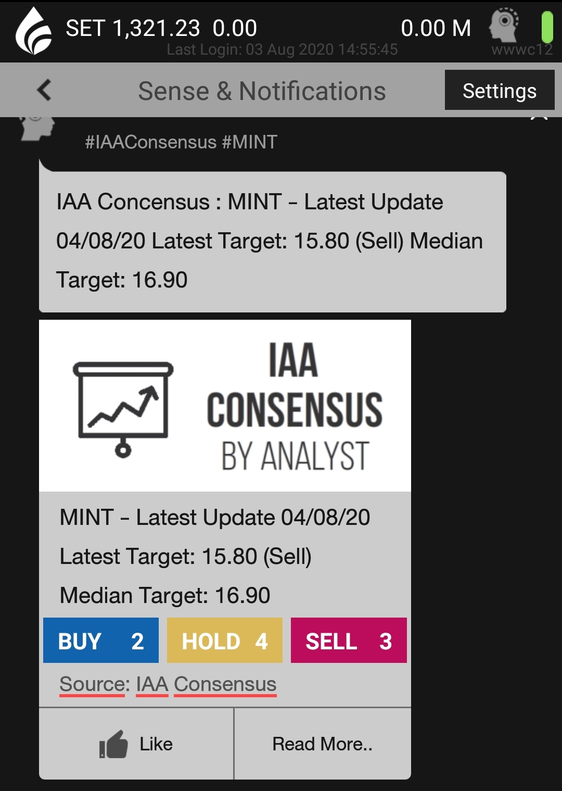Tap the Sense head icon above the username
Image resolution: width=562 pixels, height=791 pixels.
point(504,24)
